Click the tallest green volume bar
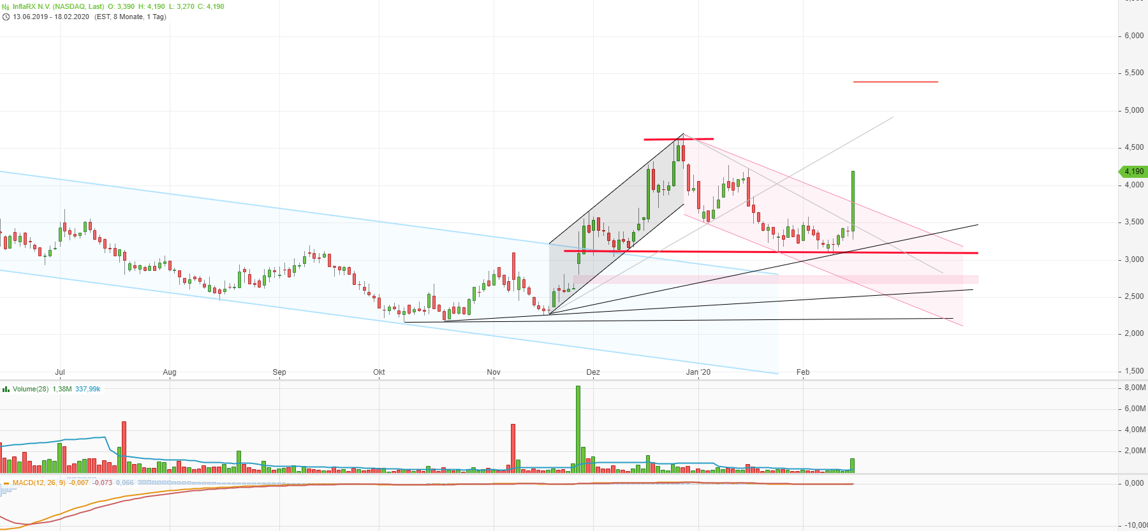This screenshot has height=531, width=1148. tap(578, 427)
